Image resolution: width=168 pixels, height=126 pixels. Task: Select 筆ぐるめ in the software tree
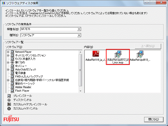[x=20, y=63]
